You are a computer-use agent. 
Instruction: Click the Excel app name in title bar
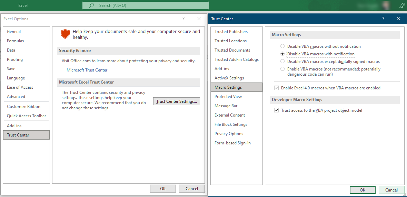tap(23, 6)
